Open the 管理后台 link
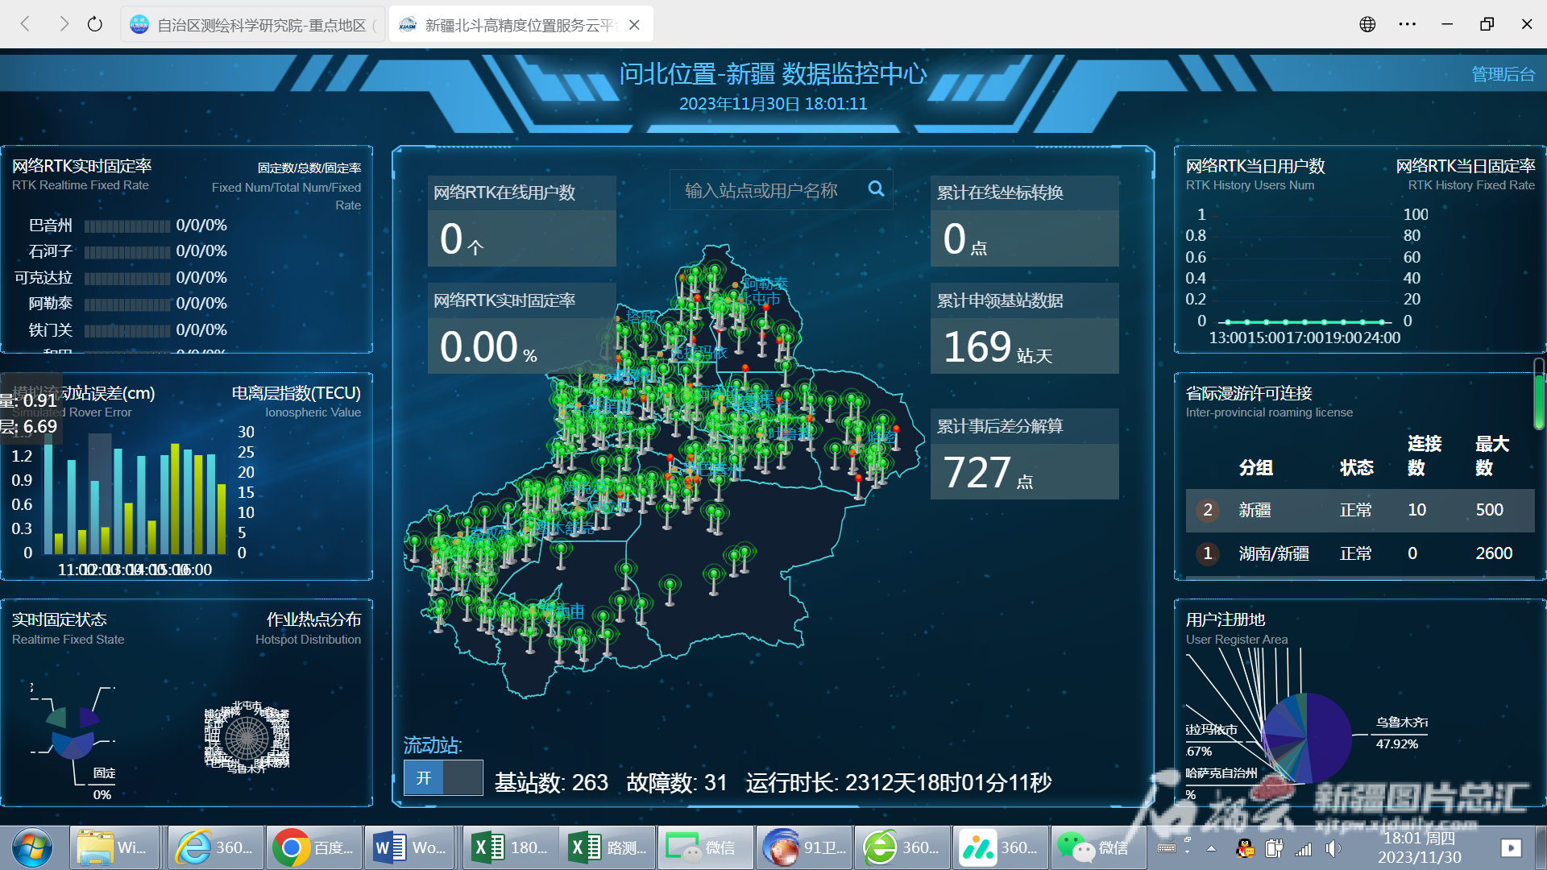Viewport: 1547px width, 870px height. (x=1503, y=74)
